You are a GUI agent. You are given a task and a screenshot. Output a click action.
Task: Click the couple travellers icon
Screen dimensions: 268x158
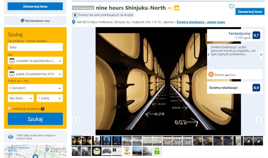click(x=75, y=15)
